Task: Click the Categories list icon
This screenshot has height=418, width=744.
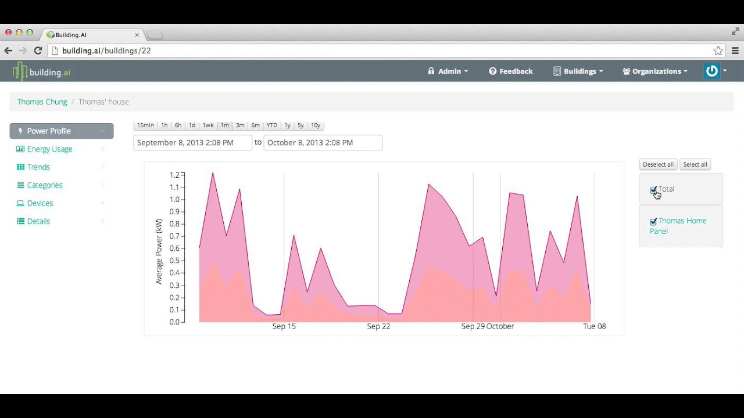Action: 20,185
